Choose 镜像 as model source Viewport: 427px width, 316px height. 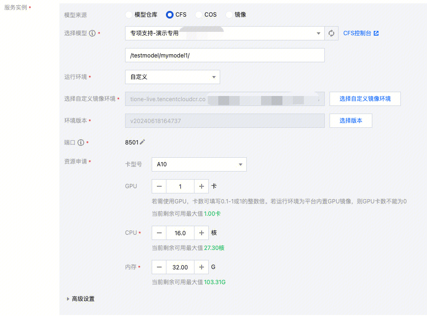pyautogui.click(x=229, y=15)
